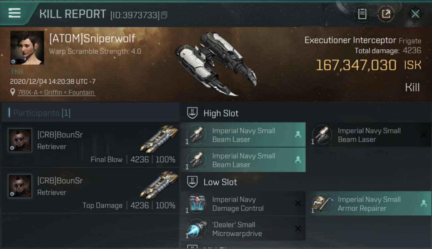Screen dimensions: 432x249
Task: Share the kill report externally
Action: [x=386, y=14]
